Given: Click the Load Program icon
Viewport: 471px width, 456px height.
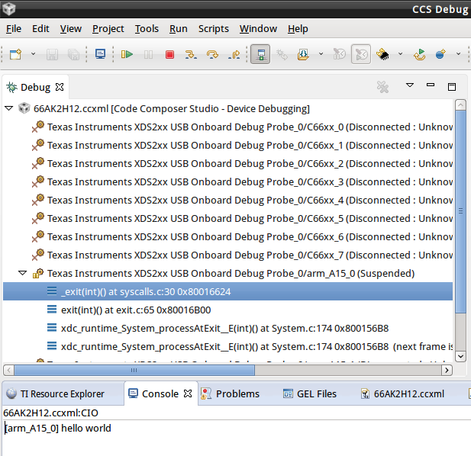Looking at the screenshot, I should (x=303, y=54).
